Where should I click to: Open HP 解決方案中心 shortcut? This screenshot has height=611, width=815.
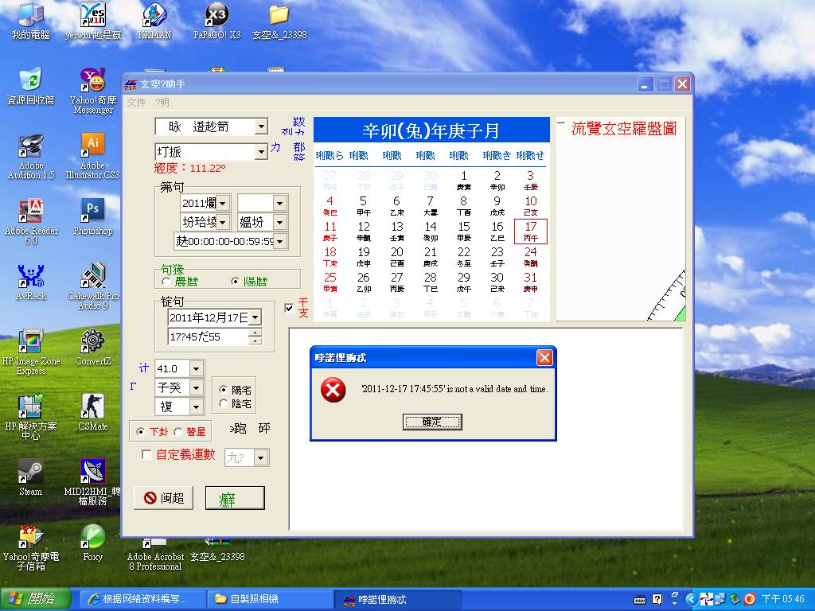tap(31, 417)
